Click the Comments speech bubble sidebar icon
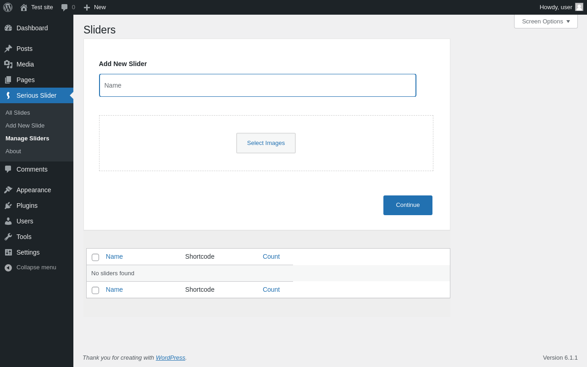 click(x=8, y=169)
